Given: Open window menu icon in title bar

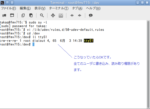Looking at the screenshot, I should (2, 3).
